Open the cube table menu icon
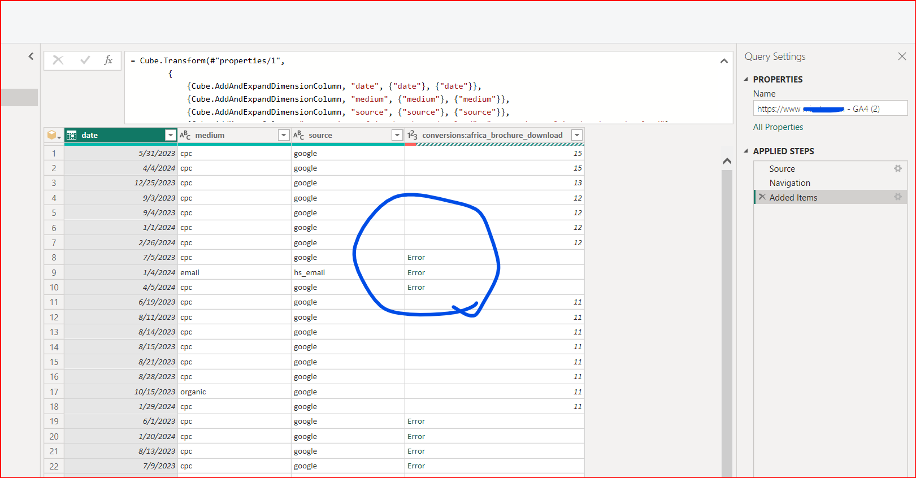Viewport: 916px width, 478px height. pos(54,135)
